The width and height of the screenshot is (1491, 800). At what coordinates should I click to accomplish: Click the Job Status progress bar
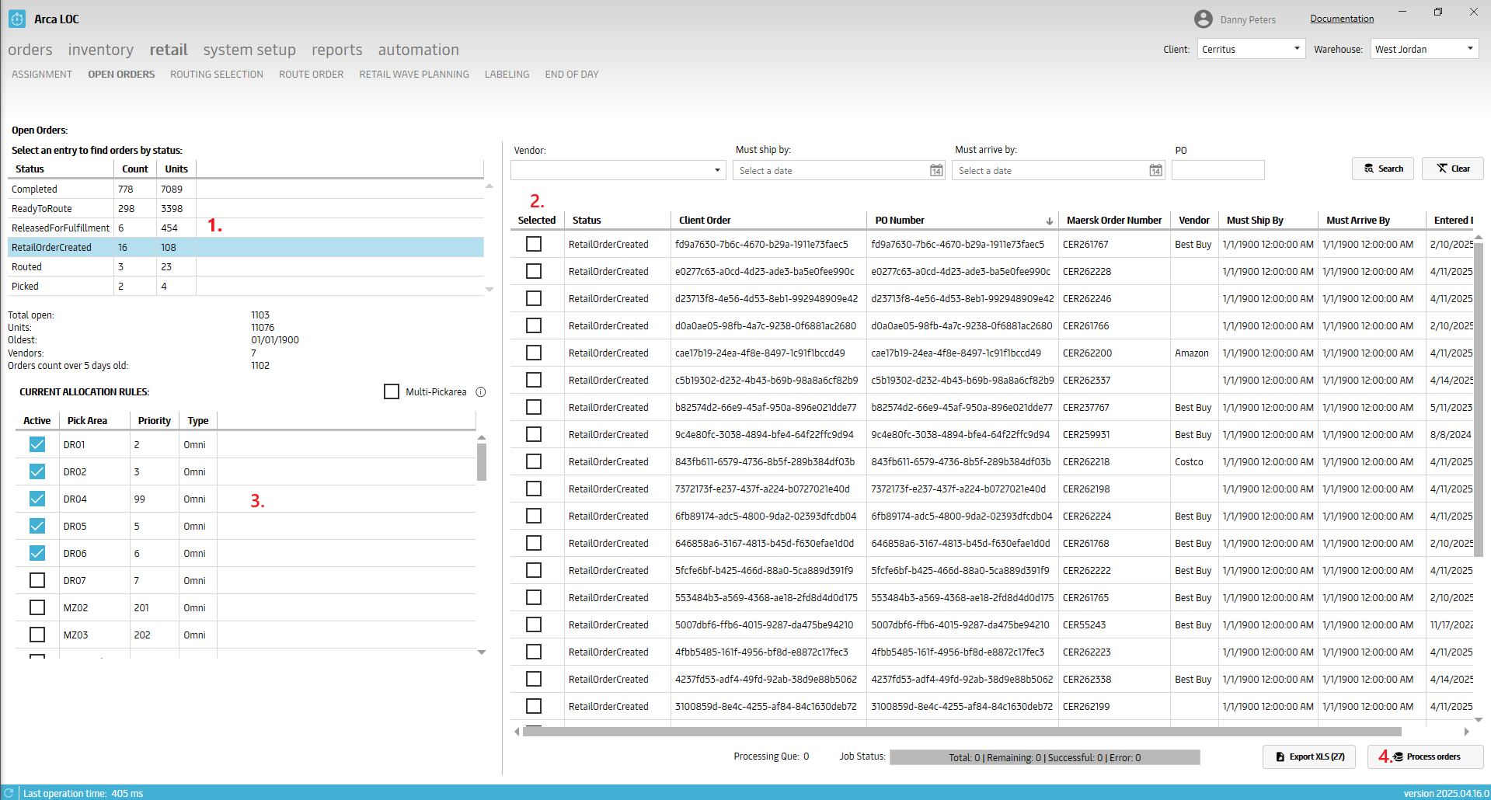point(1044,757)
